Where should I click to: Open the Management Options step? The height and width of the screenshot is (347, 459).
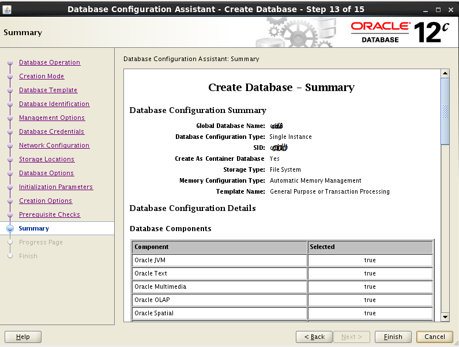52,118
